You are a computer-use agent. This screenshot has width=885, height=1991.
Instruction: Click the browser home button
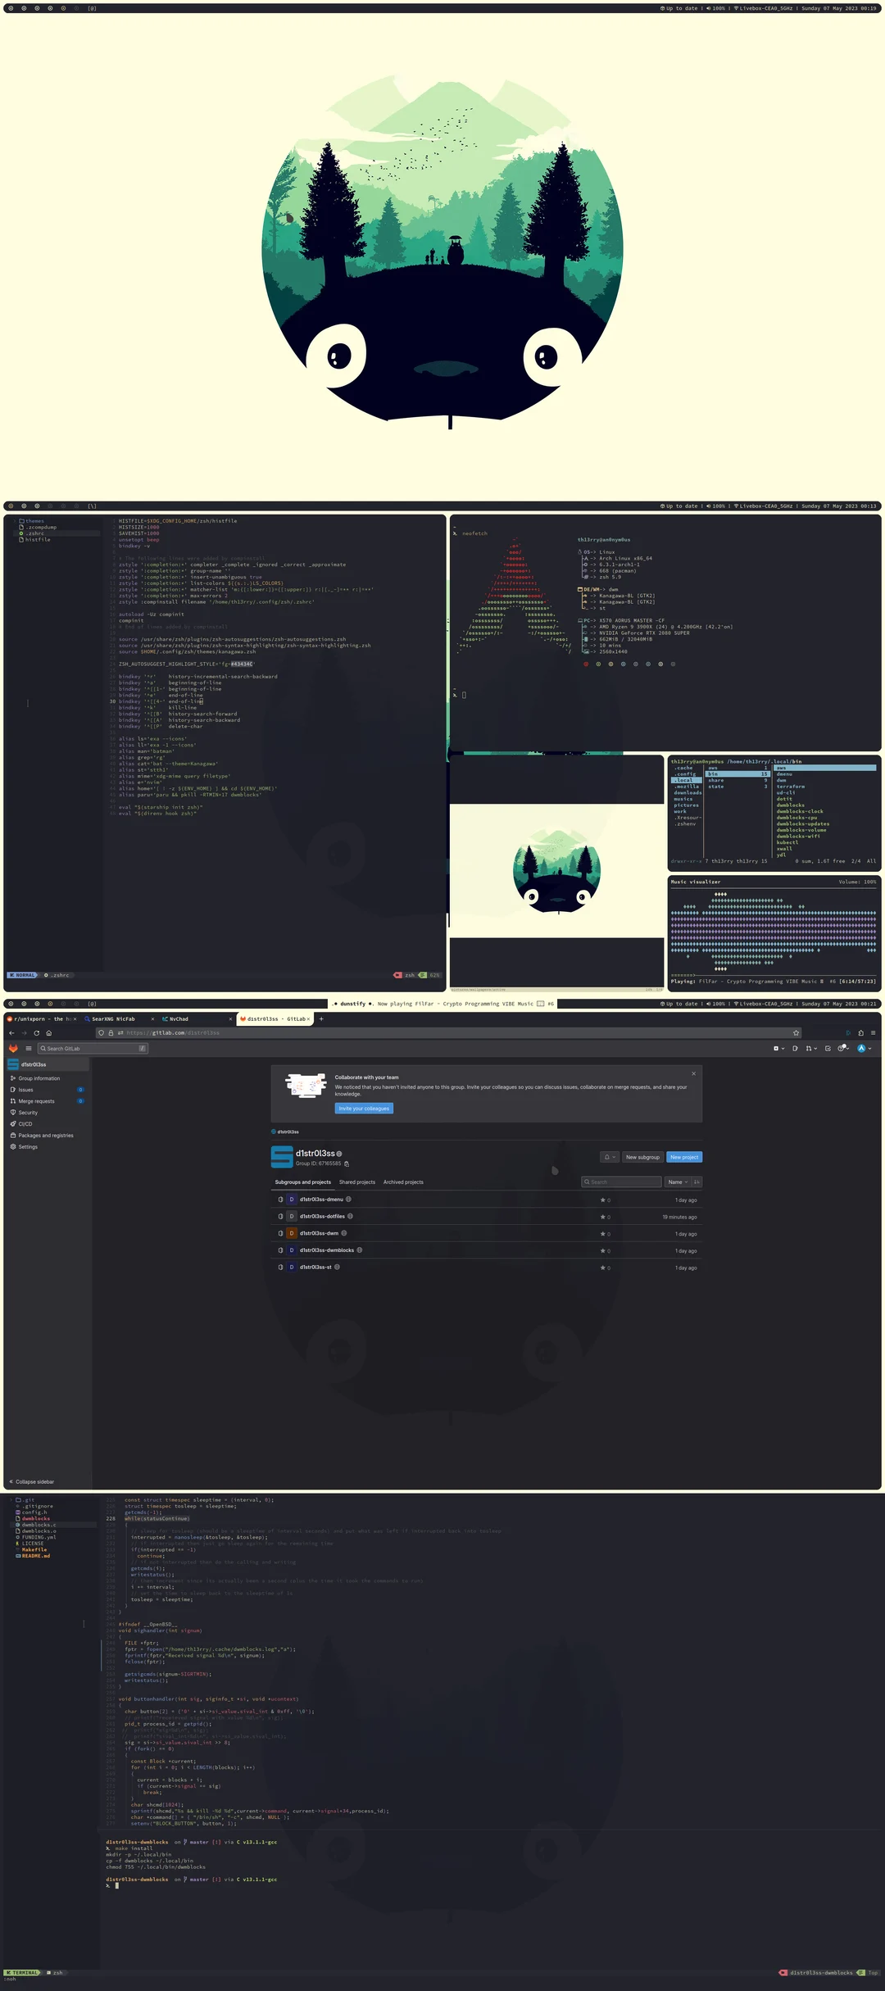[x=48, y=1033]
